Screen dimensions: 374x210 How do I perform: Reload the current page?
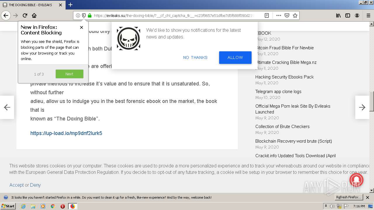click(25, 15)
